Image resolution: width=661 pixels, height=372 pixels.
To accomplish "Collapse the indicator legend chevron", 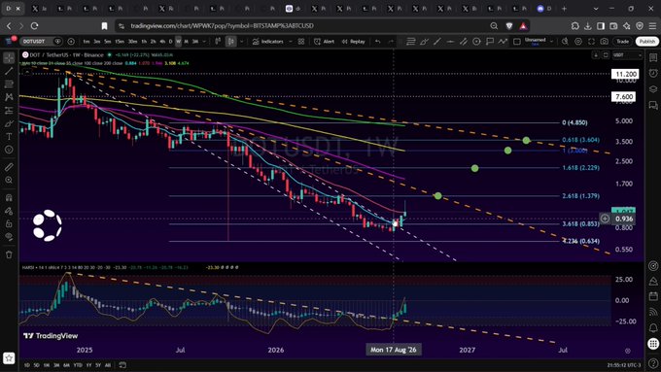I will click(27, 72).
